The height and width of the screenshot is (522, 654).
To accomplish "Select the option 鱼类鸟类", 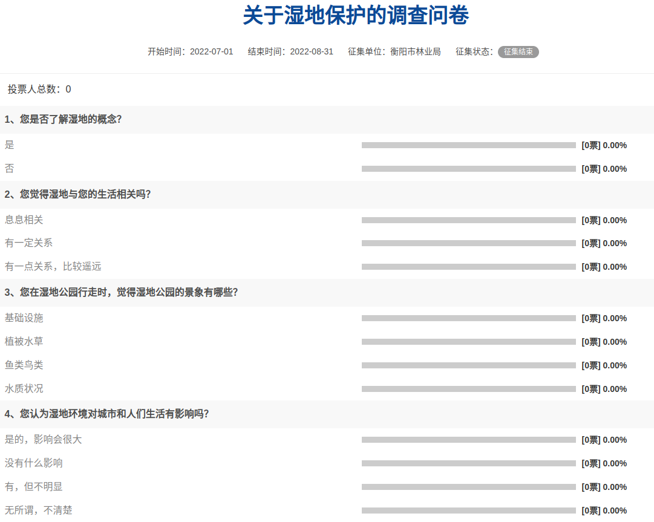I will [24, 365].
